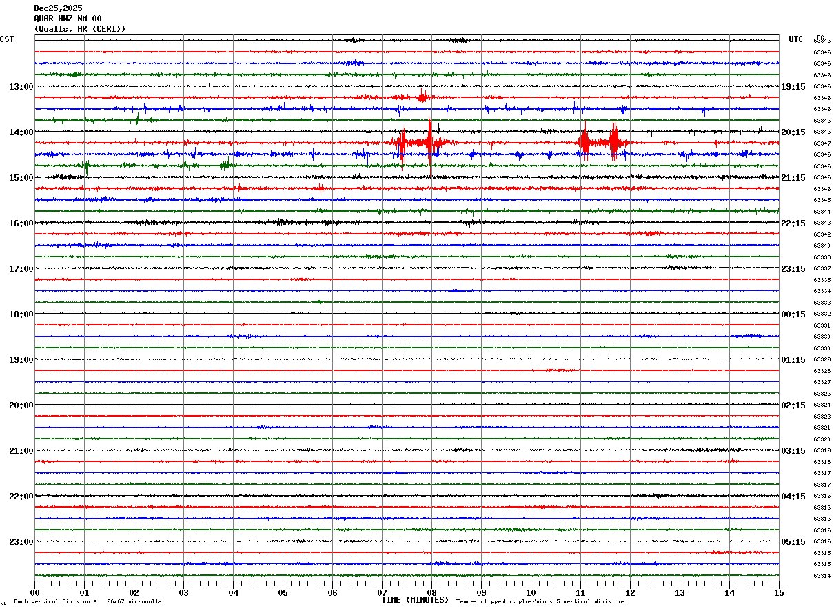Image resolution: width=834 pixels, height=611 pixels.
Task: Click the location text '(Qualls, AR (CERI))'
Action: 80,29
